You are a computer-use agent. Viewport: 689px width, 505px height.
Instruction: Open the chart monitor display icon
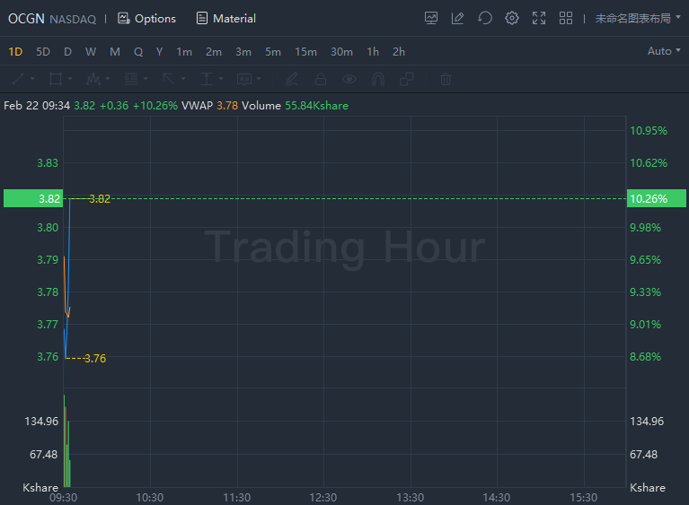pos(431,19)
